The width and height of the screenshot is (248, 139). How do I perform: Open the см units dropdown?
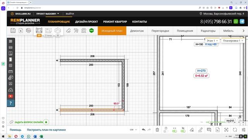[133, 130]
